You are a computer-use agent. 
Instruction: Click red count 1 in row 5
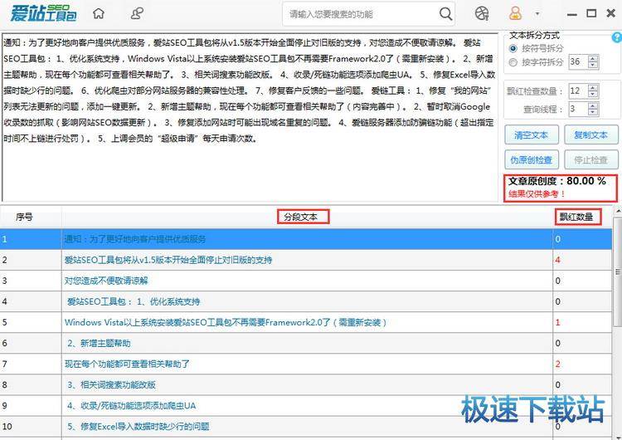click(x=558, y=322)
